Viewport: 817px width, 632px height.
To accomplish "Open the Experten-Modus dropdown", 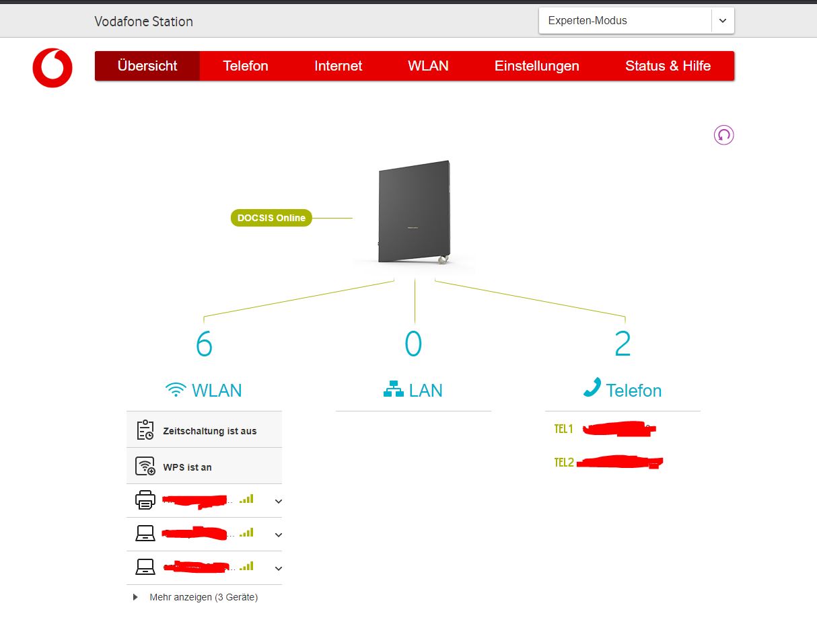I will [x=637, y=21].
